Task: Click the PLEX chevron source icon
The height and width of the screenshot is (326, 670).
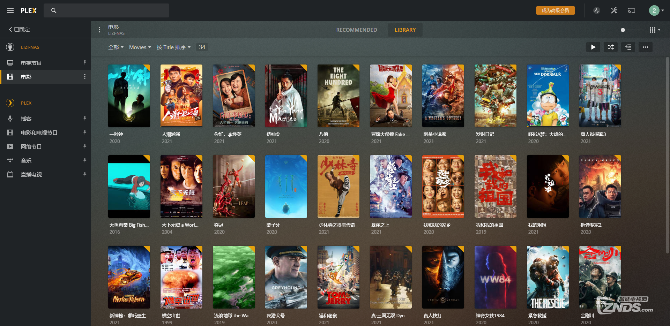Action: click(x=10, y=103)
